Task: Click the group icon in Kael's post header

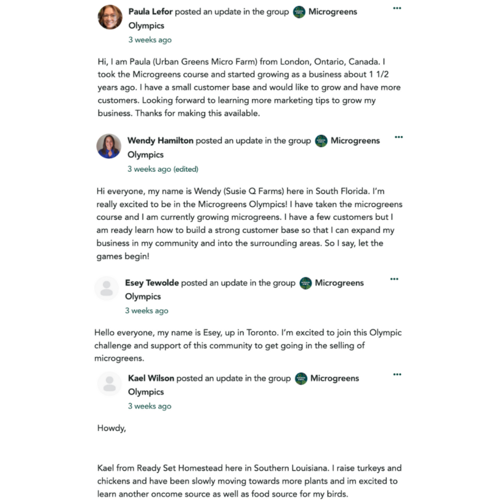Action: pos(301,378)
